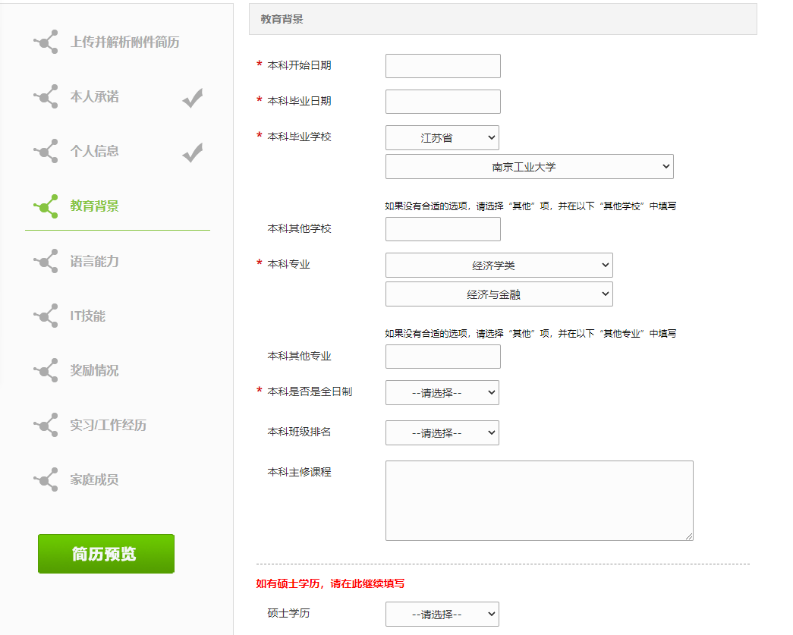The image size is (793, 635).
Task: Click the node icon next to 奖励情况
Action: 46,370
